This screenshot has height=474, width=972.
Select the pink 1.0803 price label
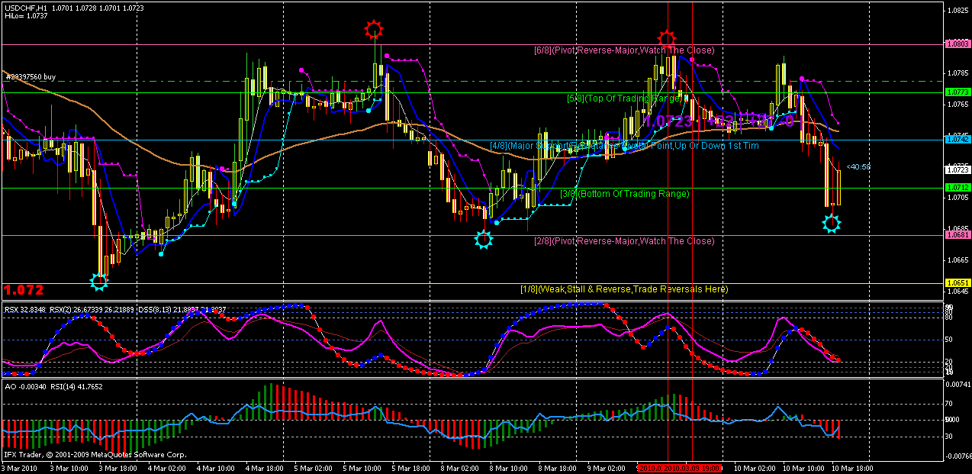[957, 45]
